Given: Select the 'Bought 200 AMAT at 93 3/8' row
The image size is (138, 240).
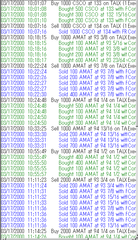Looking at the screenshot, I should (68, 54).
